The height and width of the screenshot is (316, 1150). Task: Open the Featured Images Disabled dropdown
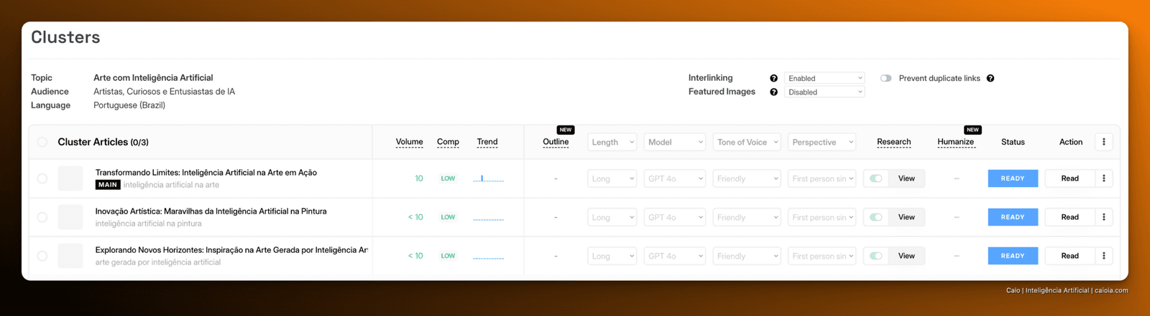click(x=824, y=92)
